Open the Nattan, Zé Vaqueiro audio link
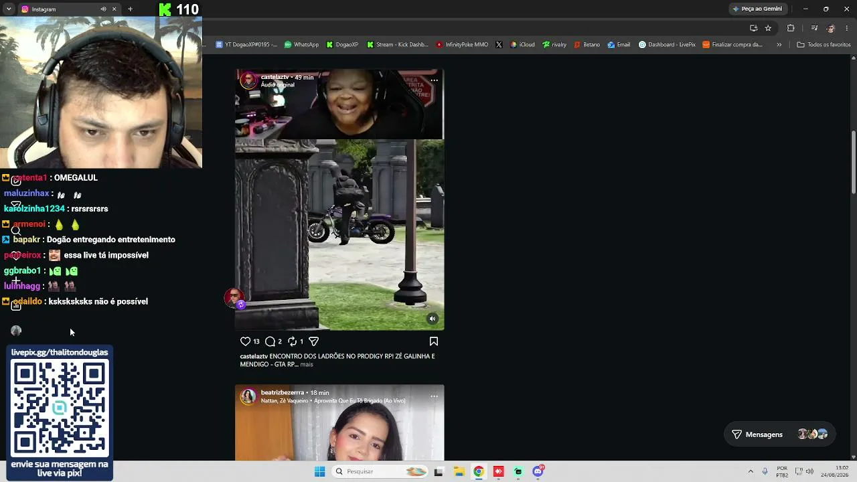This screenshot has height=482, width=857. point(333,401)
